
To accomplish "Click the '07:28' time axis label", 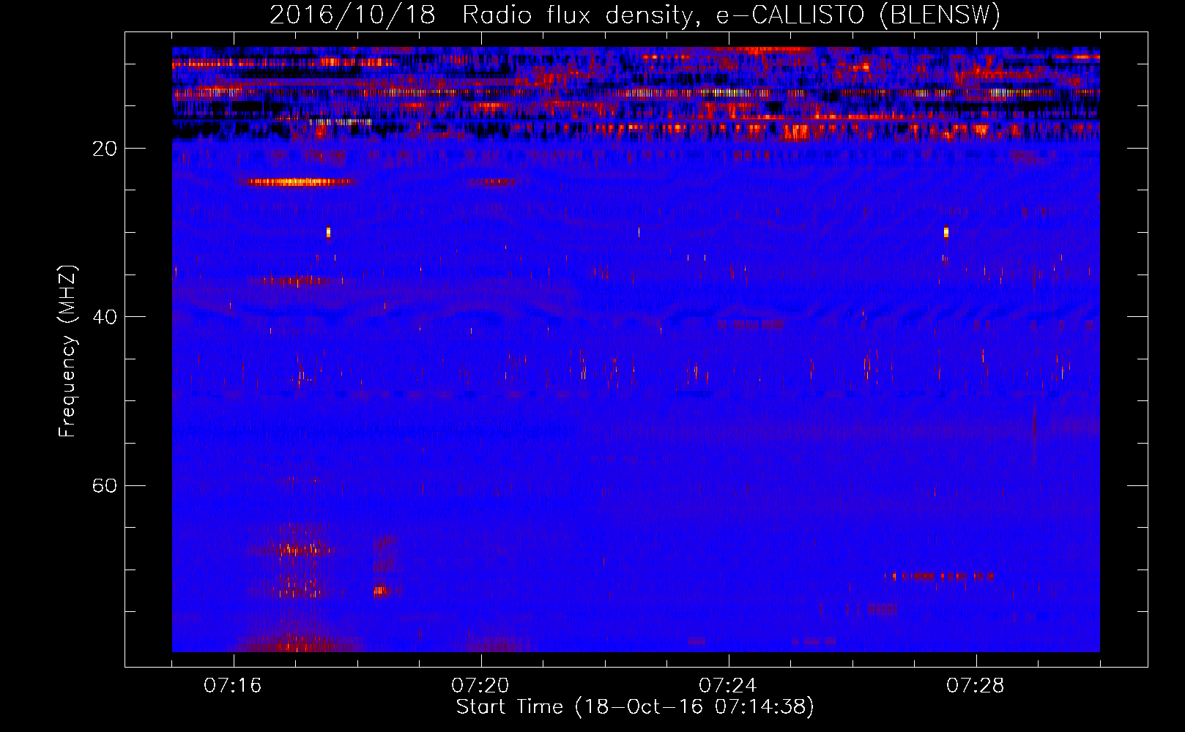I will (x=976, y=686).
